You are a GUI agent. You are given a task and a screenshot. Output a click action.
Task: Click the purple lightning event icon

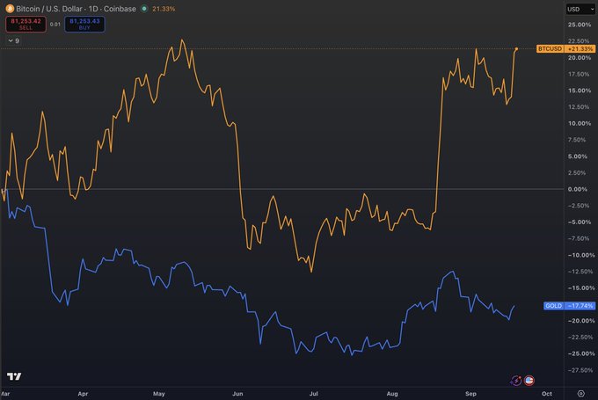(x=516, y=380)
